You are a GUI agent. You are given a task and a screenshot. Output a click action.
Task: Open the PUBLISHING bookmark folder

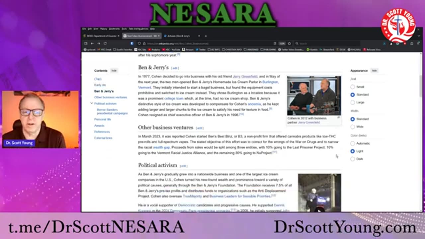point(268,49)
